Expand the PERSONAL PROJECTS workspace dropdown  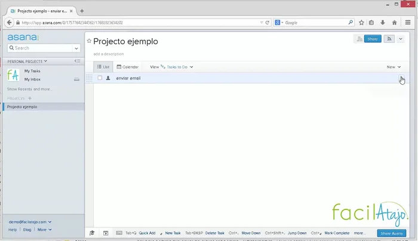point(27,61)
